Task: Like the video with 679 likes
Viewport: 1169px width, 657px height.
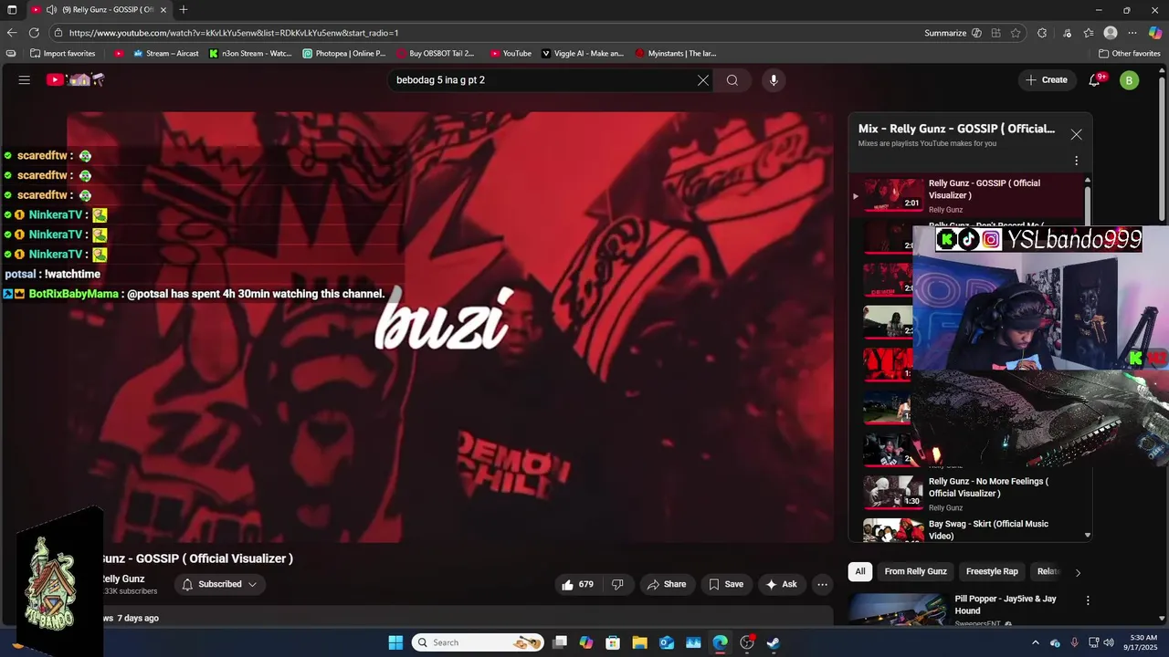Action: click(x=577, y=584)
